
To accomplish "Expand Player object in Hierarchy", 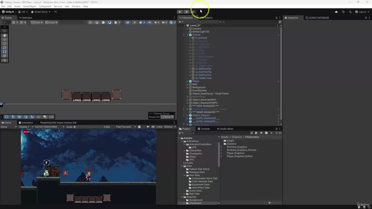I will click(x=187, y=81).
